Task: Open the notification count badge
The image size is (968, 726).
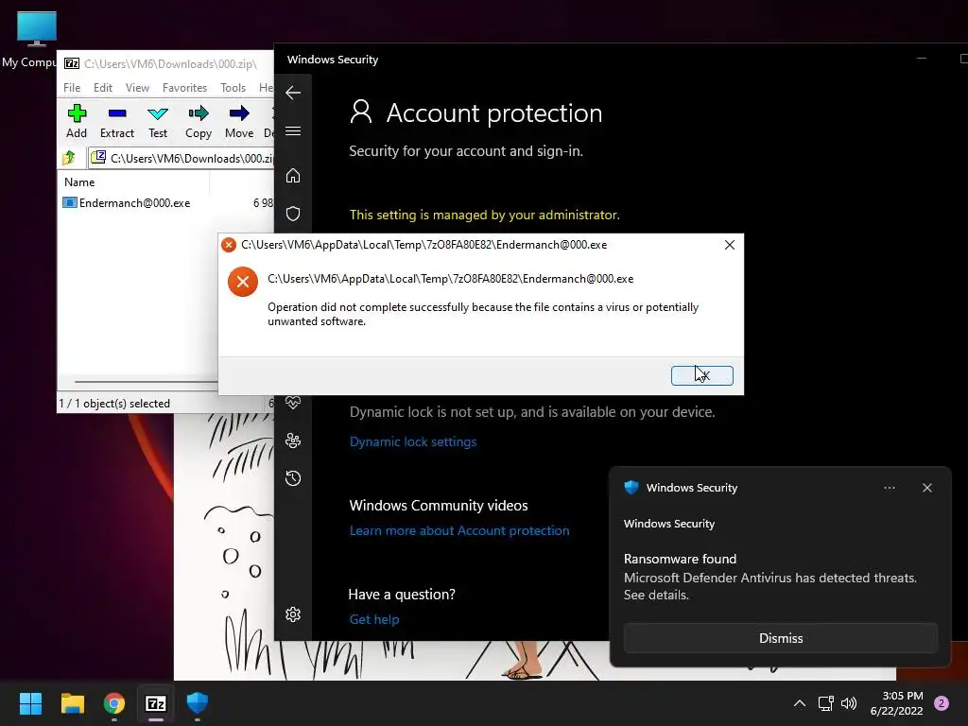Action: click(941, 703)
